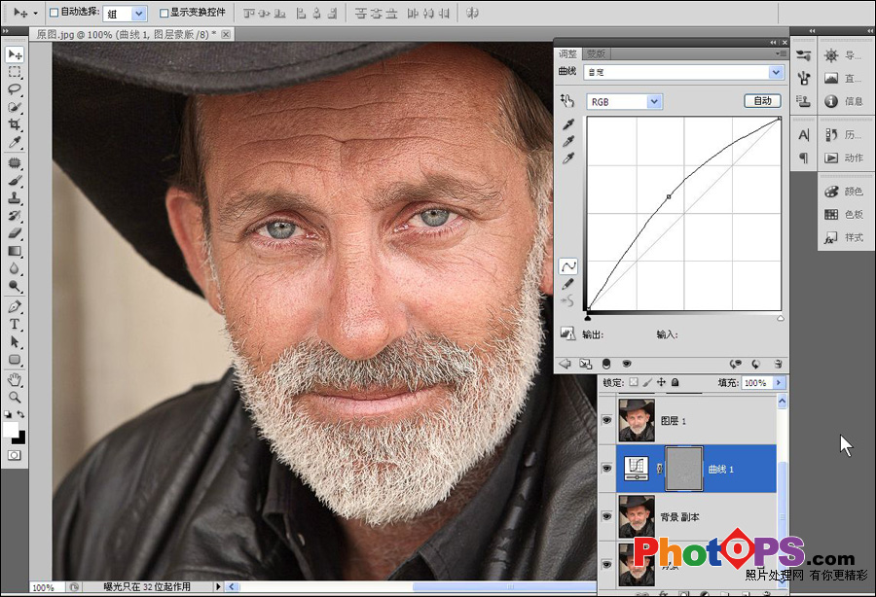Image resolution: width=876 pixels, height=597 pixels.
Task: Reset curves adjustment to defaults
Action: click(756, 364)
